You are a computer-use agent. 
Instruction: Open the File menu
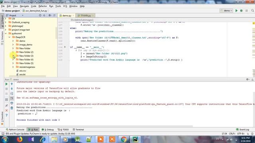(3, 6)
